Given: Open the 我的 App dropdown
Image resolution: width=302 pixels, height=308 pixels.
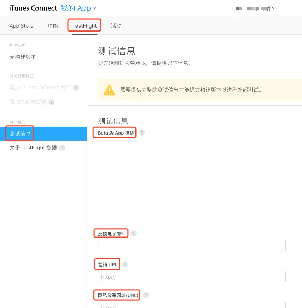Looking at the screenshot, I should [x=78, y=8].
